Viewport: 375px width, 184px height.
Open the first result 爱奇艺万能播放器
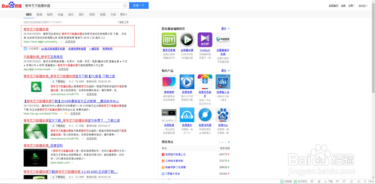pyautogui.click(x=36, y=29)
